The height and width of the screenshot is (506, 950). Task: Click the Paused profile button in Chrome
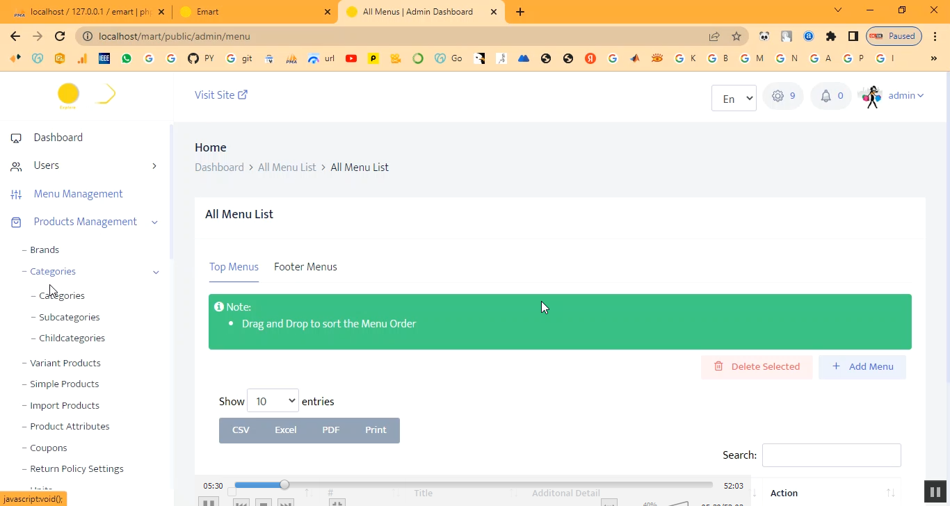894,36
